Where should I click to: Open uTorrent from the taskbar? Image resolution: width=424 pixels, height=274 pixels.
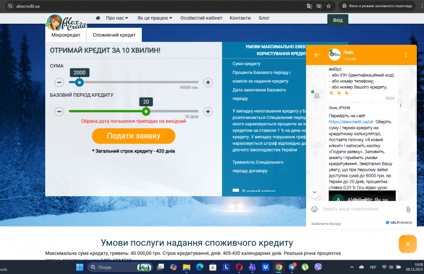(x=305, y=267)
